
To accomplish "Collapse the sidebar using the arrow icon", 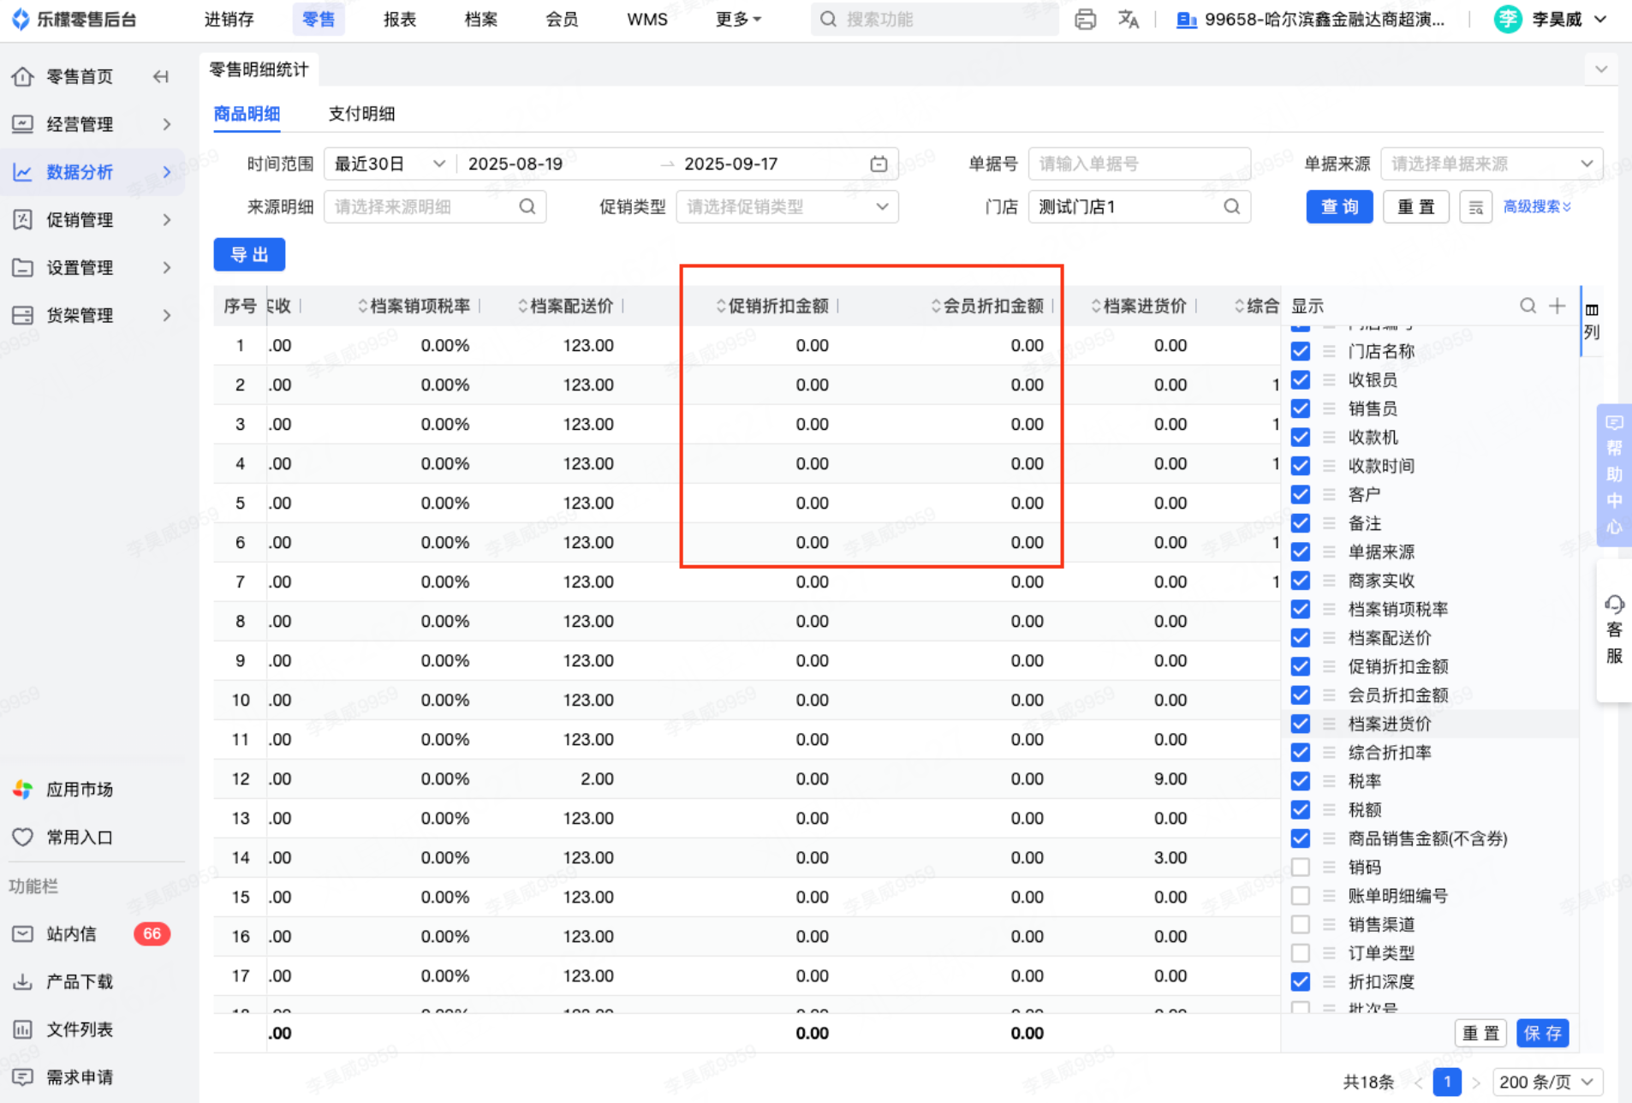I will click(160, 77).
